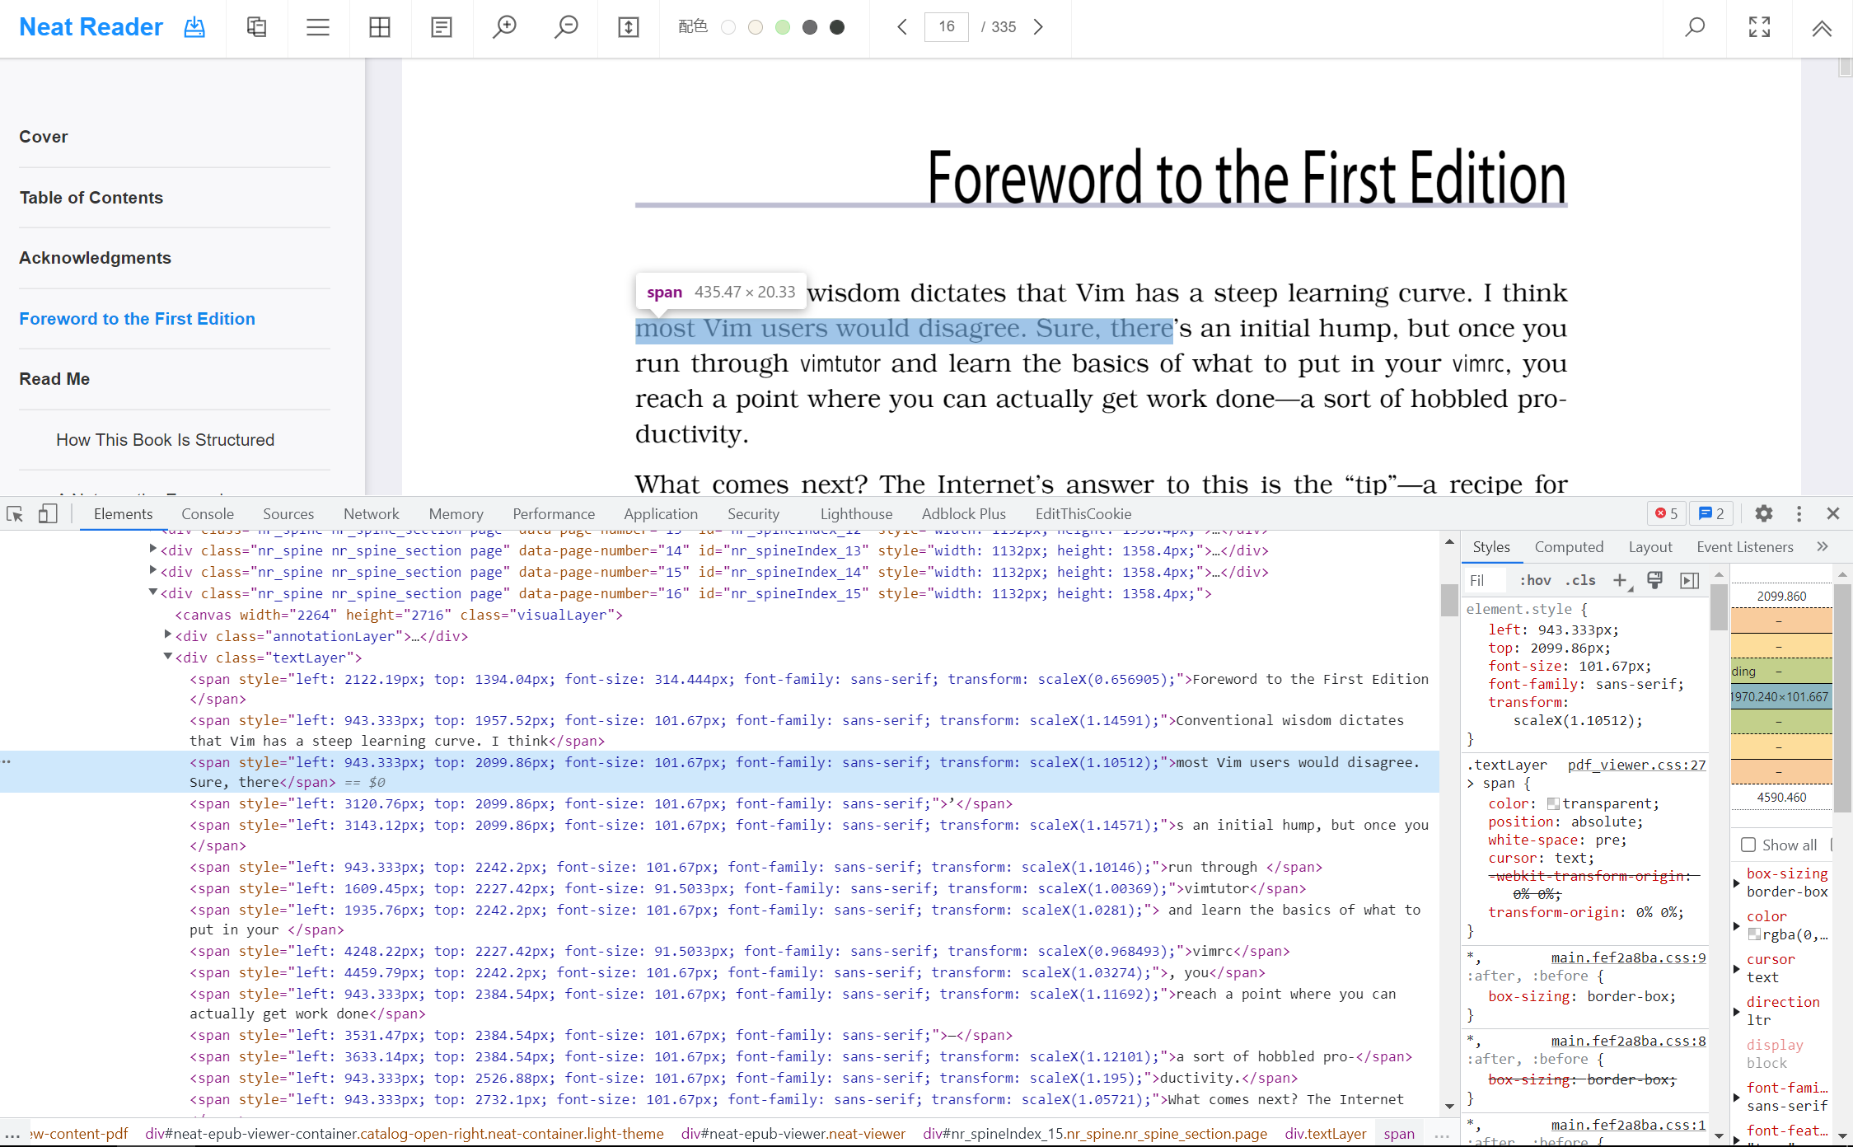The width and height of the screenshot is (1853, 1147).
Task: Check the Show all checkbox in Styles
Action: coord(1748,845)
